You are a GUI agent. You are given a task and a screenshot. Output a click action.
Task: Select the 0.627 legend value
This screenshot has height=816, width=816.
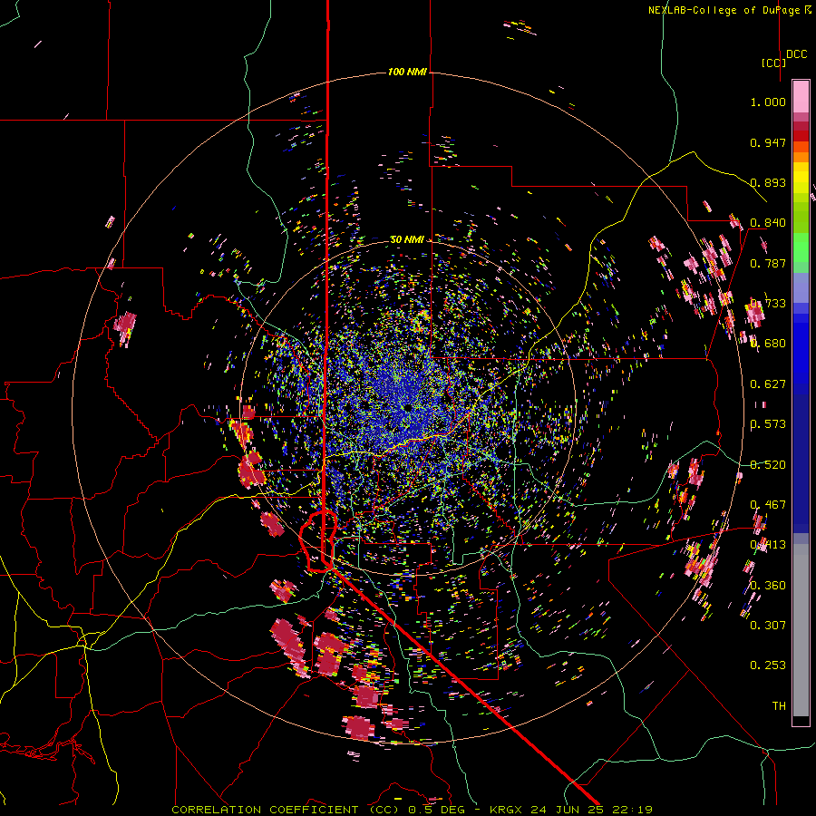[768, 384]
